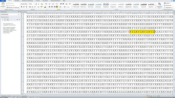The width and height of the screenshot is (175, 98).
Task: Center the text
Action: pos(52,7)
